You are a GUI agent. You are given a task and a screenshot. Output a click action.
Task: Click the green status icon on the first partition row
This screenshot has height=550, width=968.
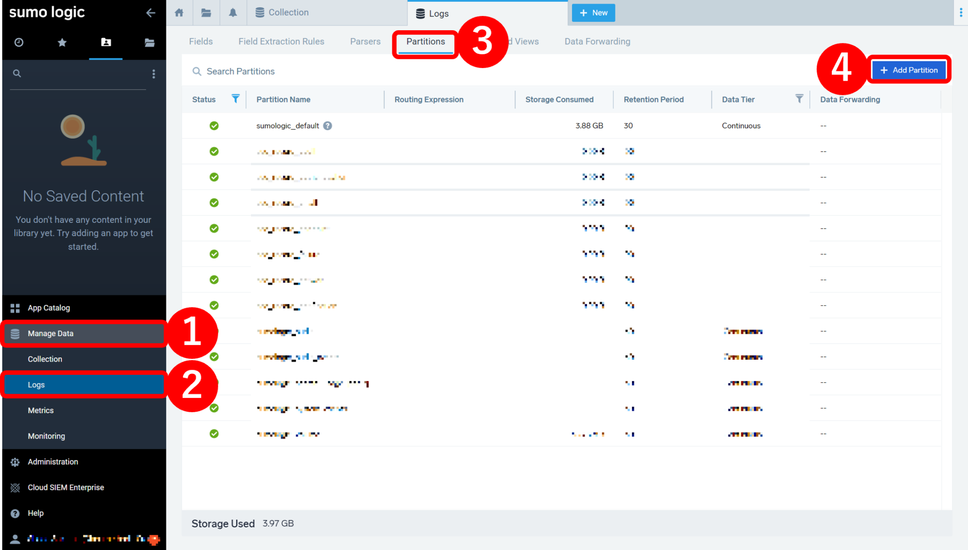214,126
